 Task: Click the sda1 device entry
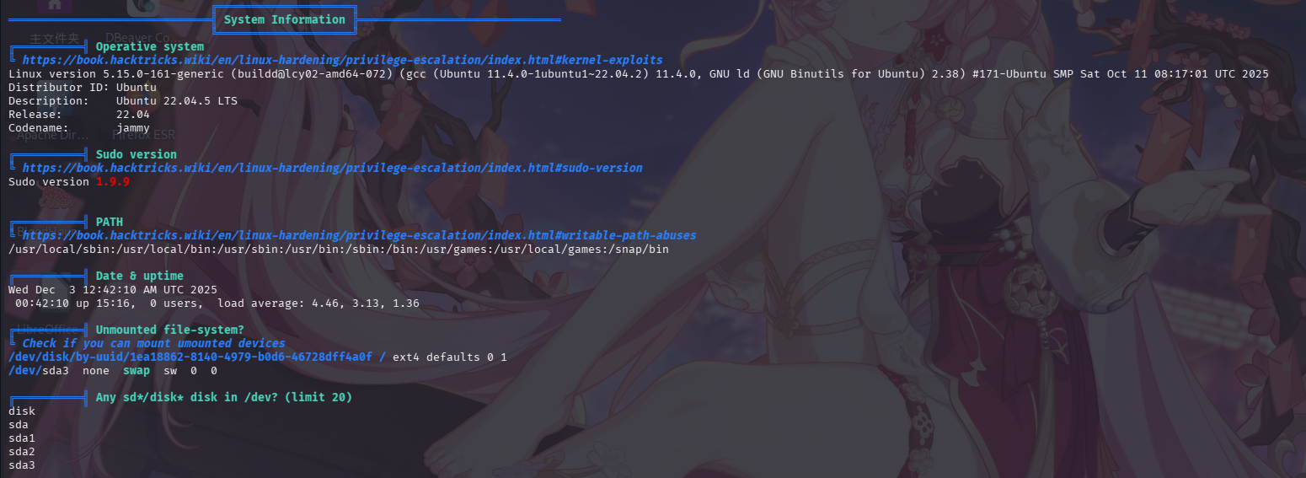pyautogui.click(x=22, y=438)
